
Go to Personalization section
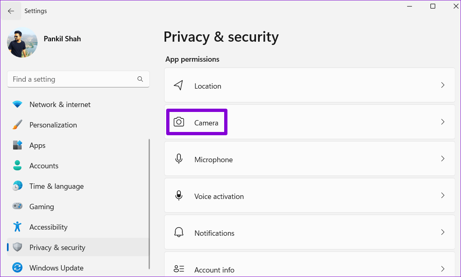tap(53, 125)
